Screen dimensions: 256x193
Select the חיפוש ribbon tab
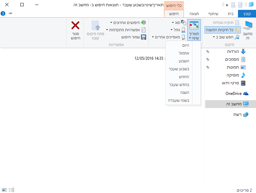[174, 14]
